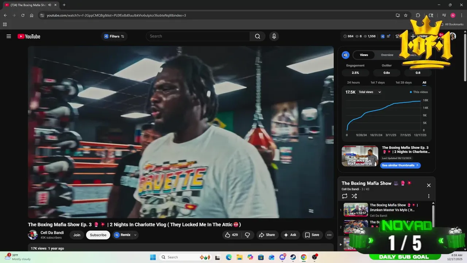Select the 24 hours range tab
The image size is (467, 263).
coord(353,83)
